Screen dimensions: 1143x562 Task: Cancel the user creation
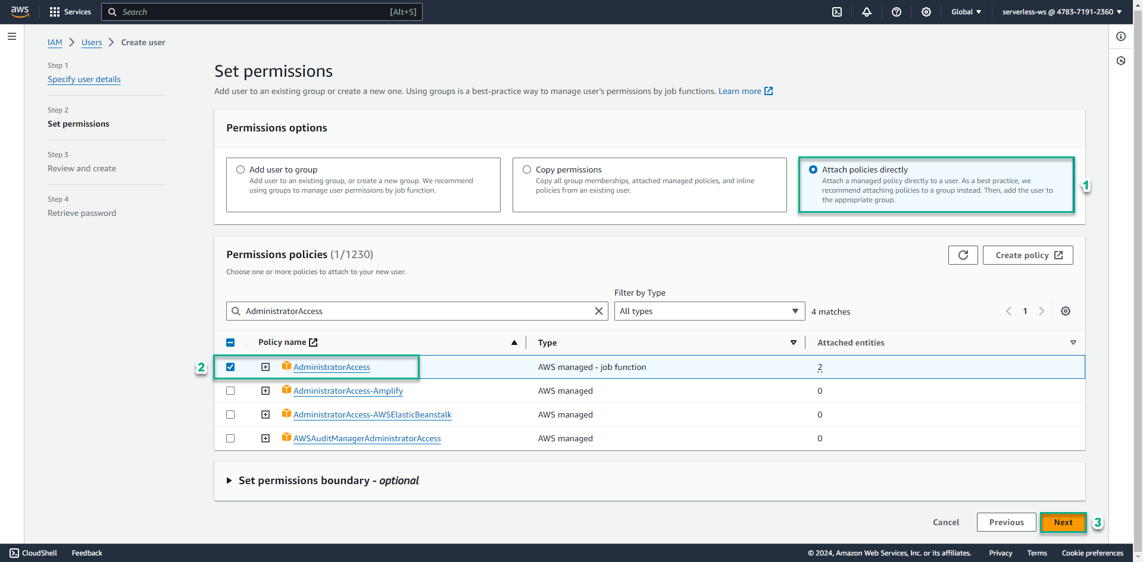point(946,522)
